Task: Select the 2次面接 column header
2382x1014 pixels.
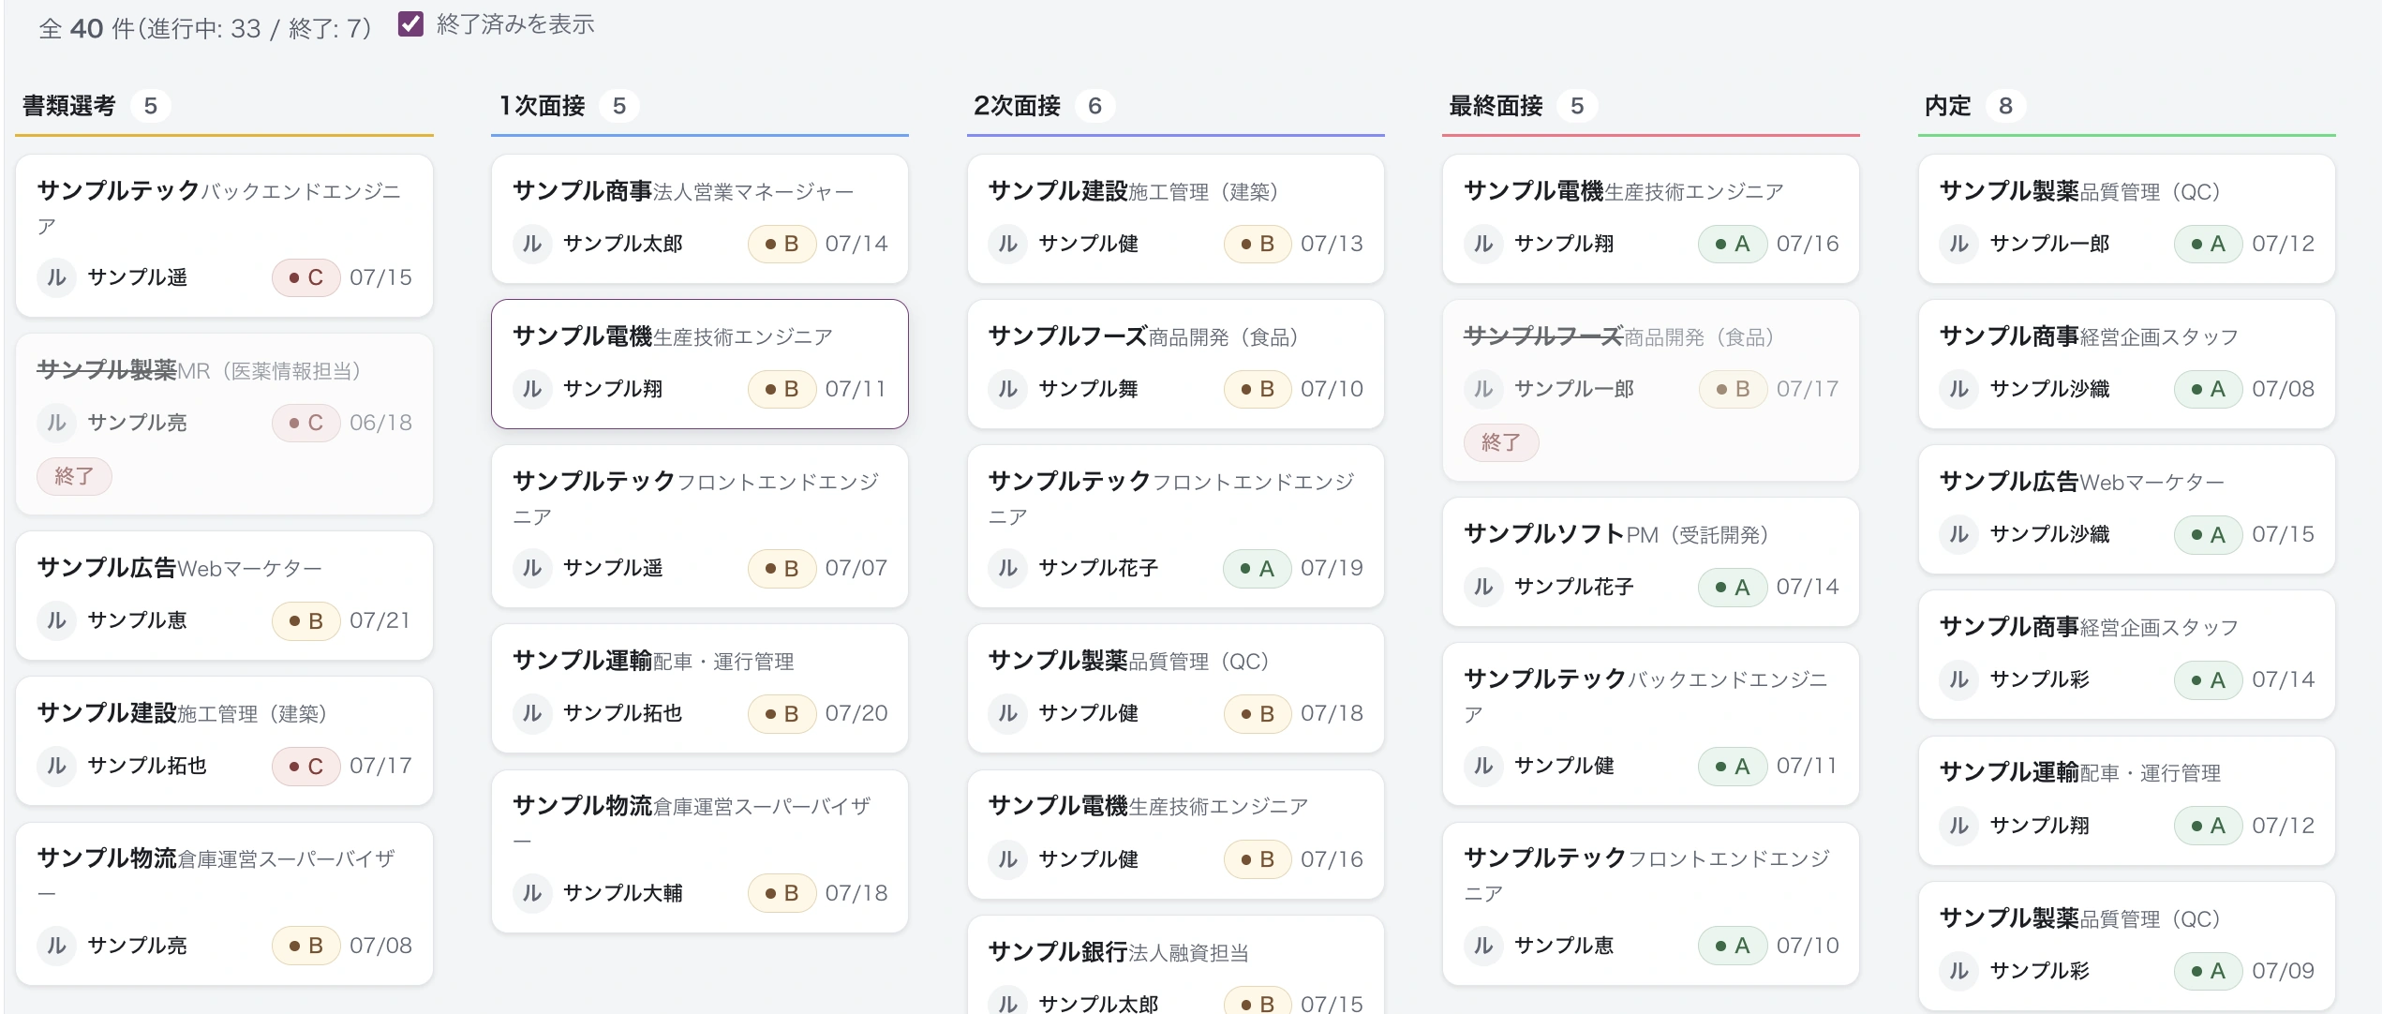Action: [1018, 106]
